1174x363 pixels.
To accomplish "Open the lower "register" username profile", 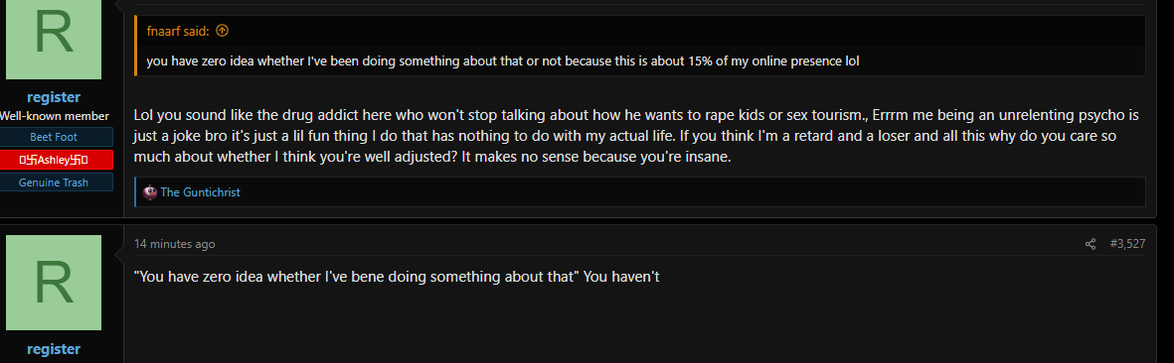I will (54, 349).
